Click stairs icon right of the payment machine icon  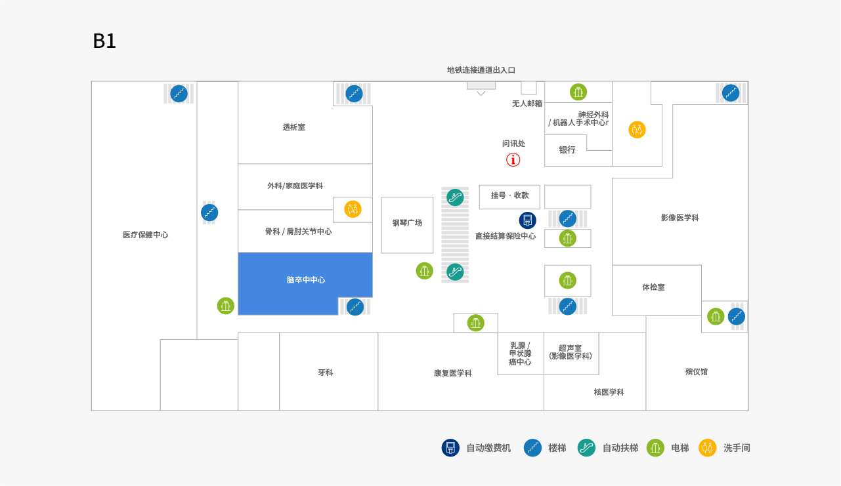(568, 219)
